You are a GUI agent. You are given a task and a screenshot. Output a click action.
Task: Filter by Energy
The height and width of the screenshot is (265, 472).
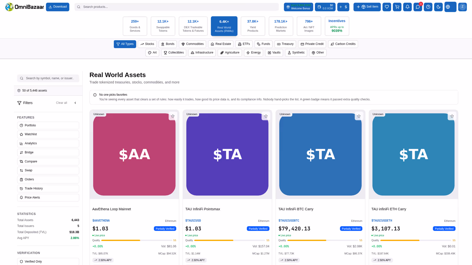(253, 53)
